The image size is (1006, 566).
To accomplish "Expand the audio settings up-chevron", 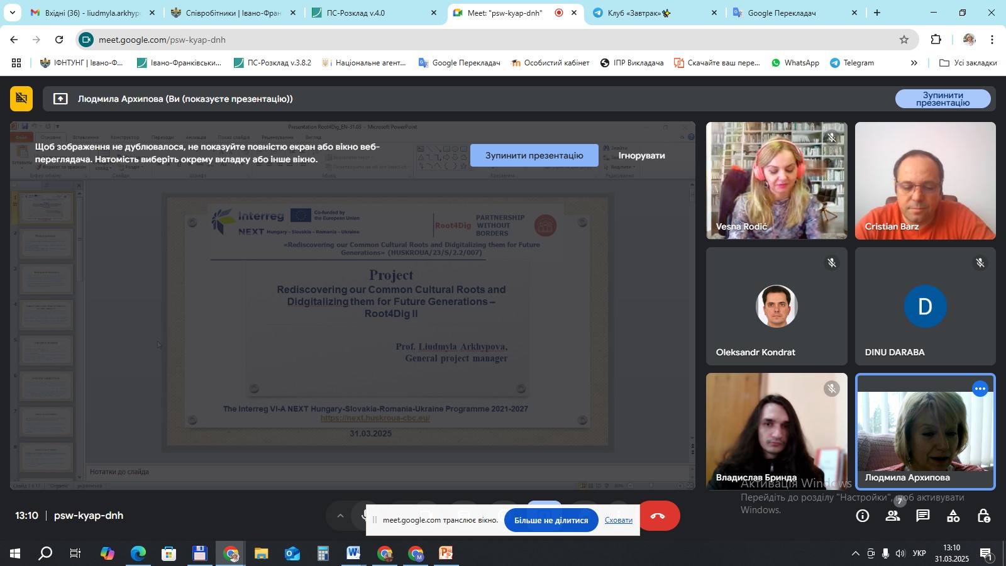I will point(340,516).
